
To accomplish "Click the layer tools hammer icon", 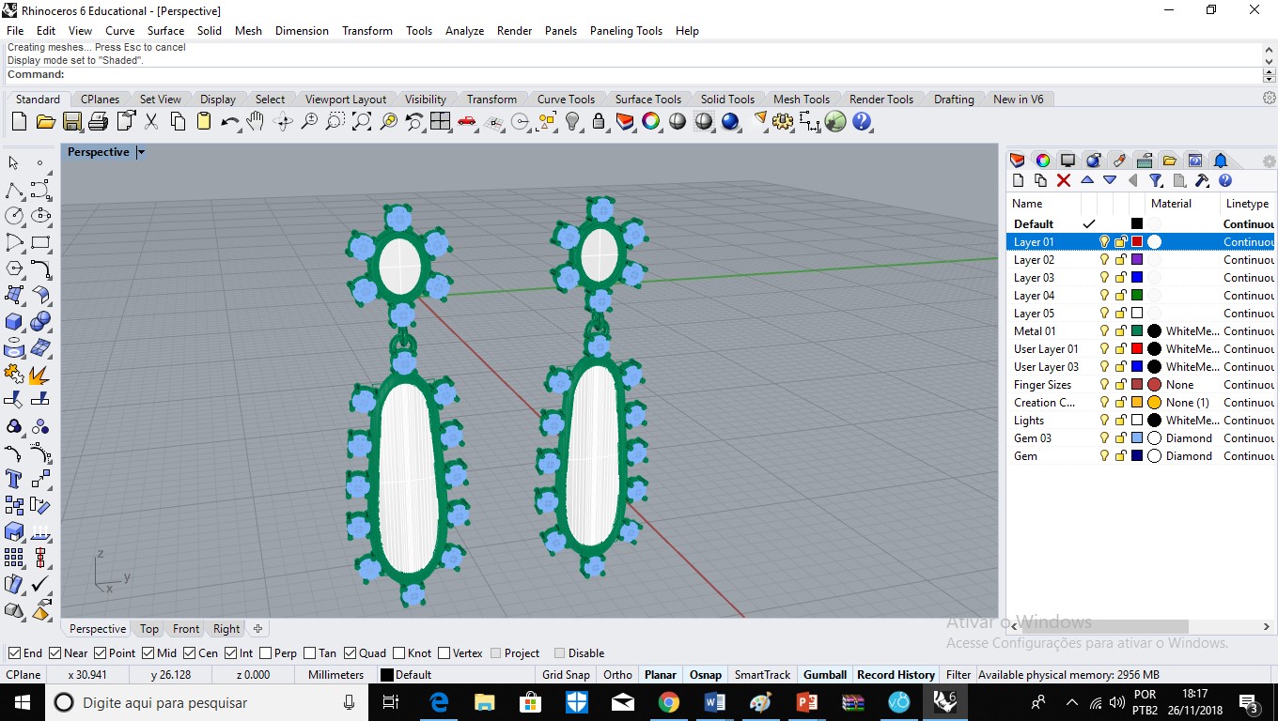I will click(x=1202, y=180).
